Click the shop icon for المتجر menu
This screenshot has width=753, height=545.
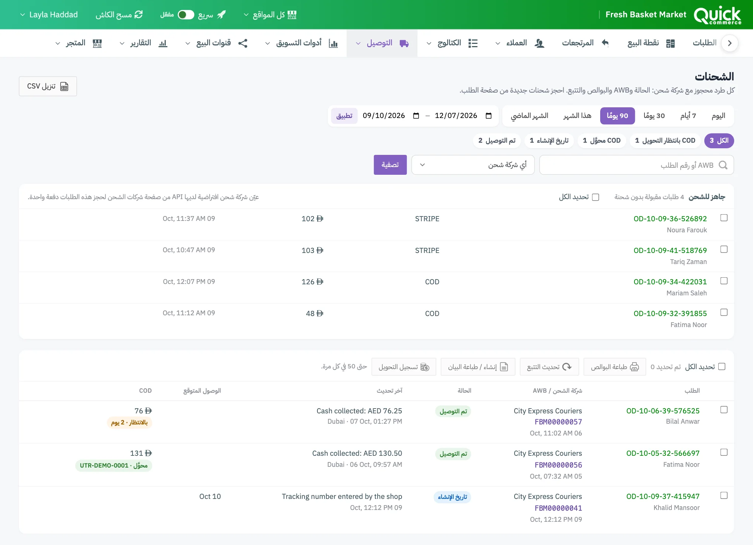[x=97, y=43]
